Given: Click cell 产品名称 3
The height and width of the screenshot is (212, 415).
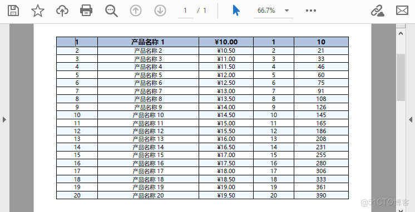Looking at the screenshot, I should (x=148, y=59).
